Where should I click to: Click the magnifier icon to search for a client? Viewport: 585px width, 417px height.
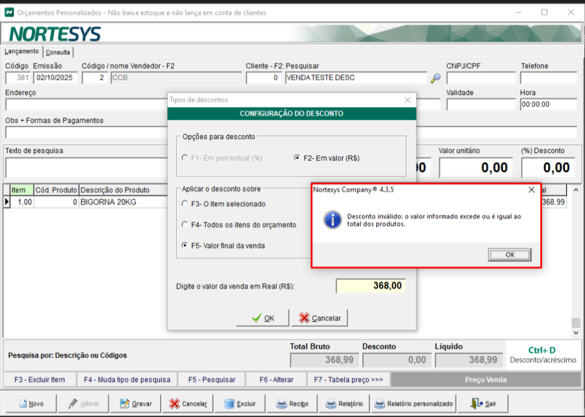tap(435, 78)
